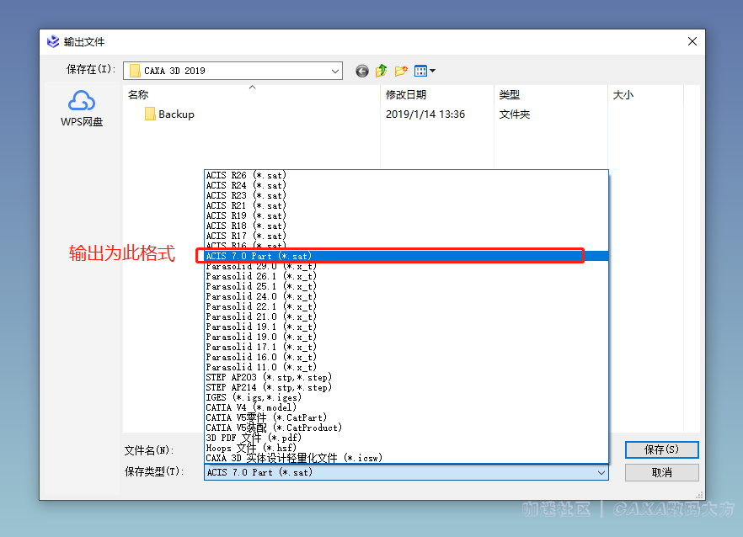
Task: Select ACIS 7.0 Part (*.sat) in list
Action: (406, 256)
